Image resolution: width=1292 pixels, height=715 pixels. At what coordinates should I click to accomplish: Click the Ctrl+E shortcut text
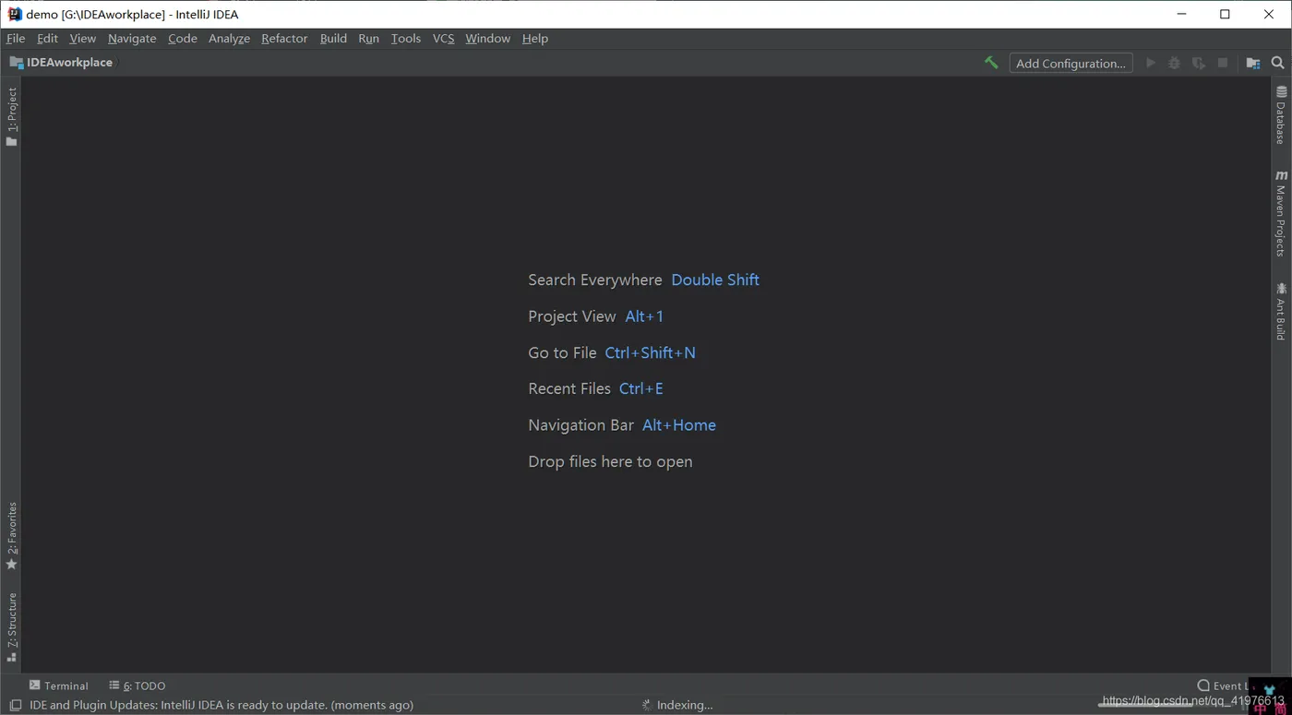[640, 388]
